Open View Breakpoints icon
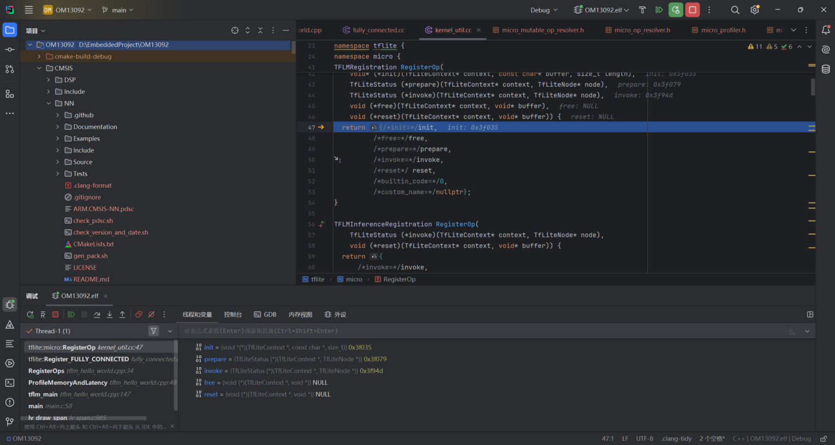Image resolution: width=835 pixels, height=445 pixels. [139, 315]
